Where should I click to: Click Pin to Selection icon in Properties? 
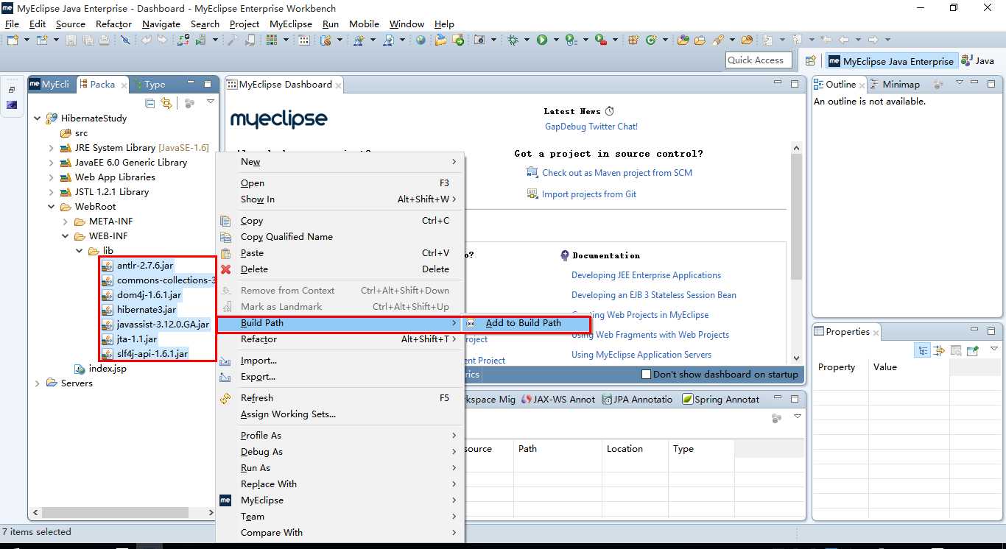pyautogui.click(x=973, y=350)
